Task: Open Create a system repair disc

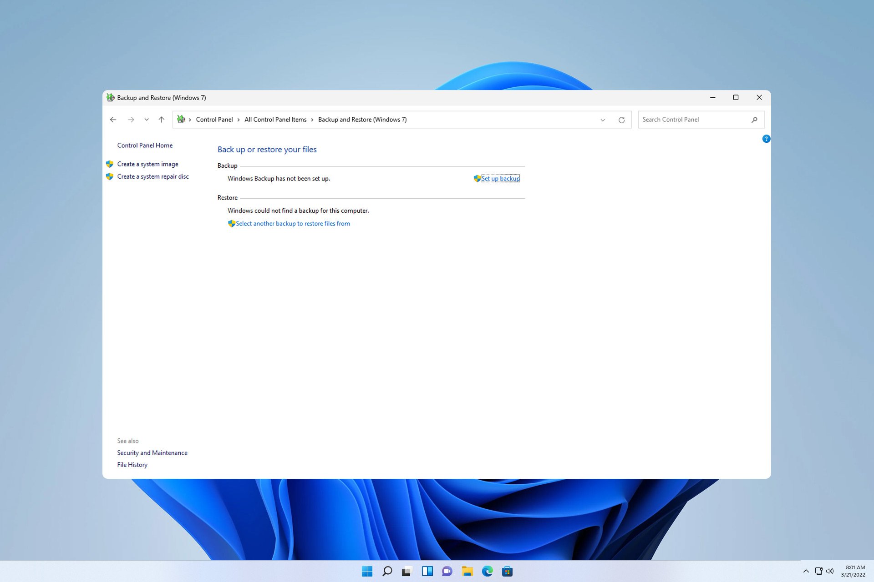Action: [x=153, y=176]
